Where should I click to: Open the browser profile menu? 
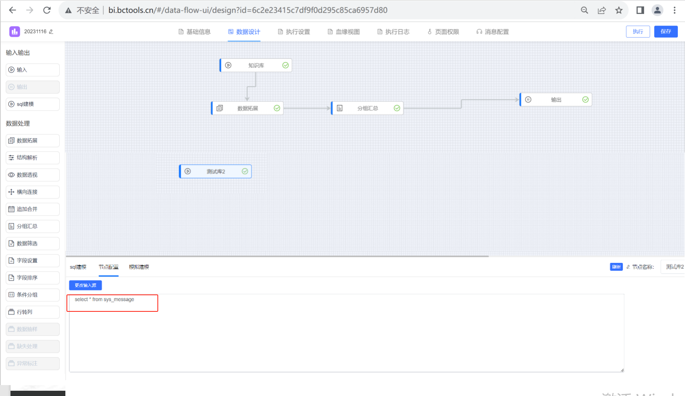(x=657, y=10)
